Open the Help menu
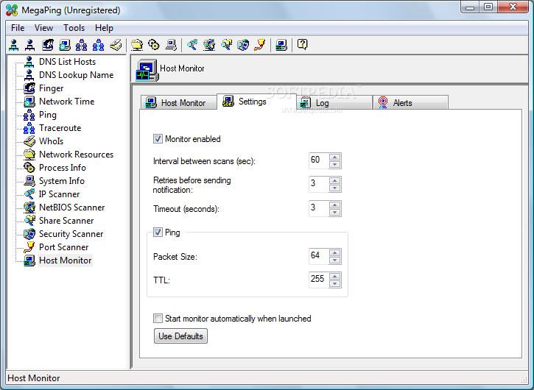534x390 pixels. (104, 28)
